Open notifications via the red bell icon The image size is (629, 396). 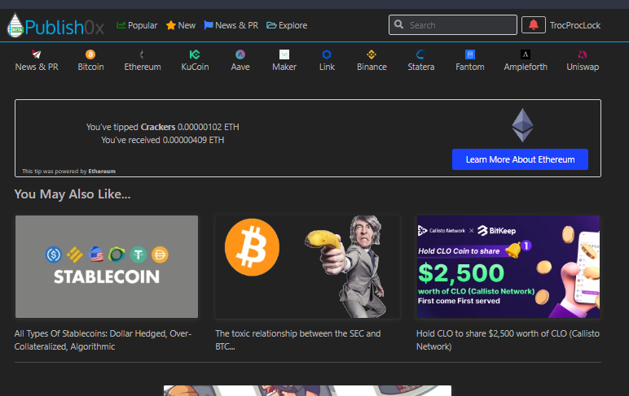[533, 25]
